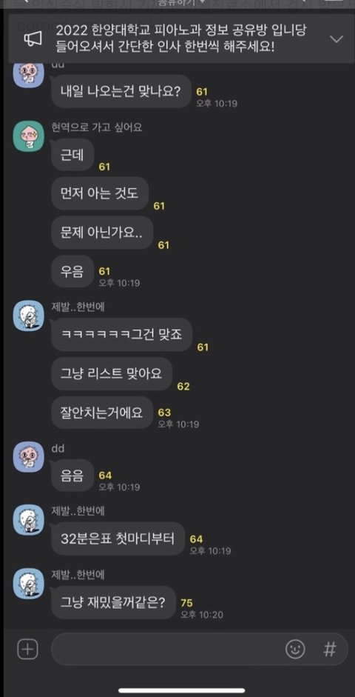Open the plus attachment menu
Viewport: 355px width, 697px height.
coord(27,650)
